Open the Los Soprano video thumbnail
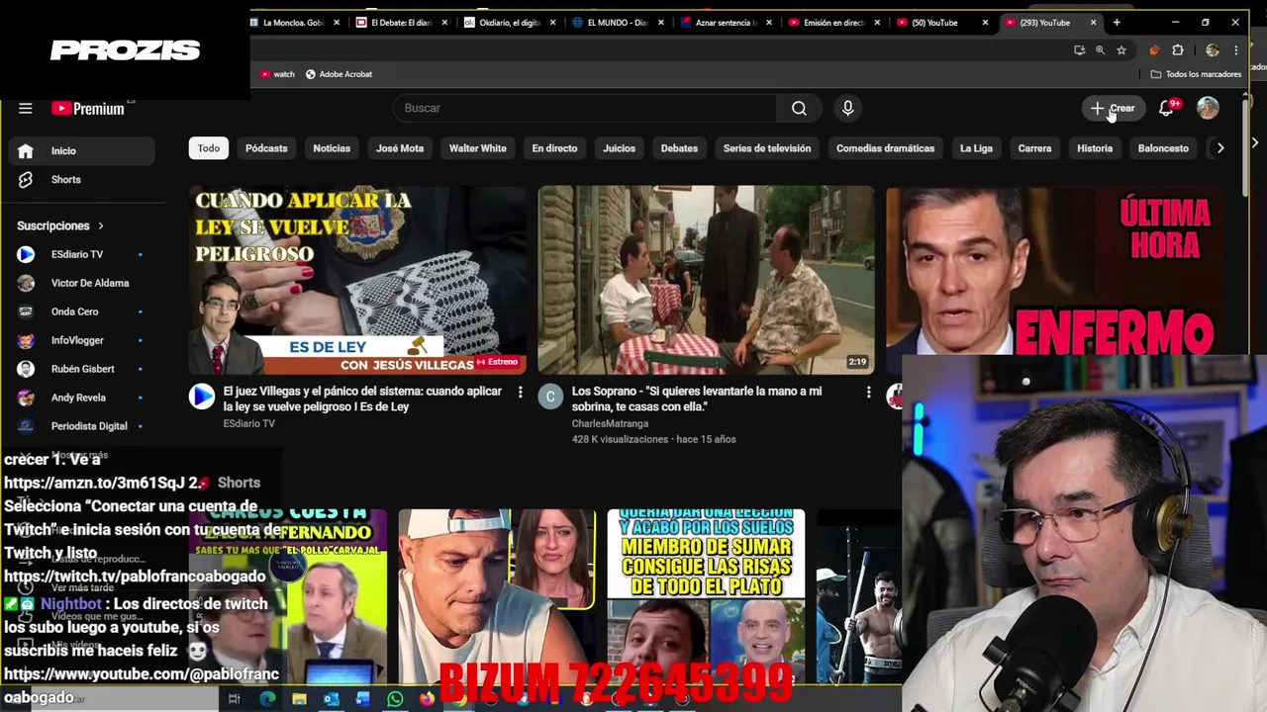Screen dimensions: 1267x712 tap(706, 280)
